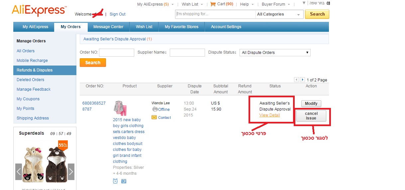Image resolution: width=405 pixels, height=190 pixels.
Task: Click Contact link for Wanda Lee
Action: [x=164, y=118]
